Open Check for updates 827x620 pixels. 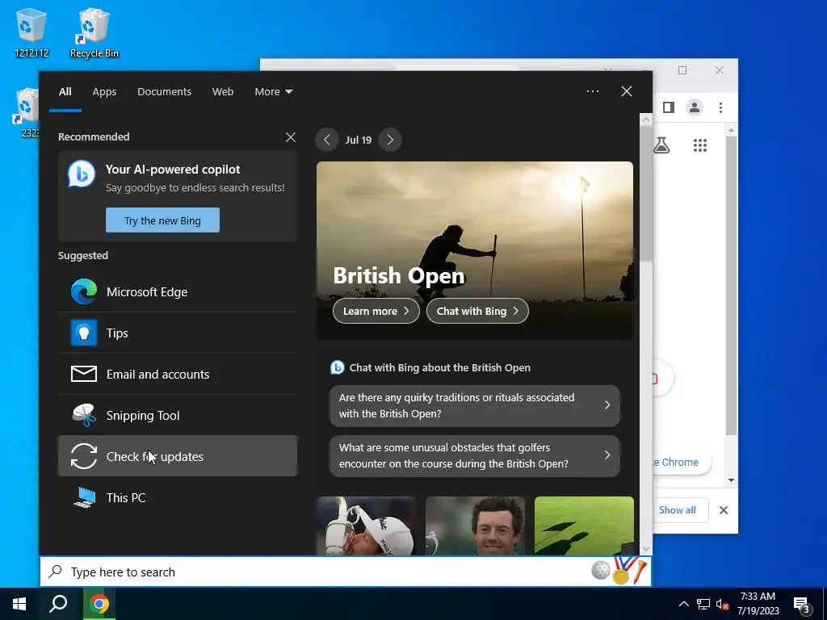(x=178, y=457)
